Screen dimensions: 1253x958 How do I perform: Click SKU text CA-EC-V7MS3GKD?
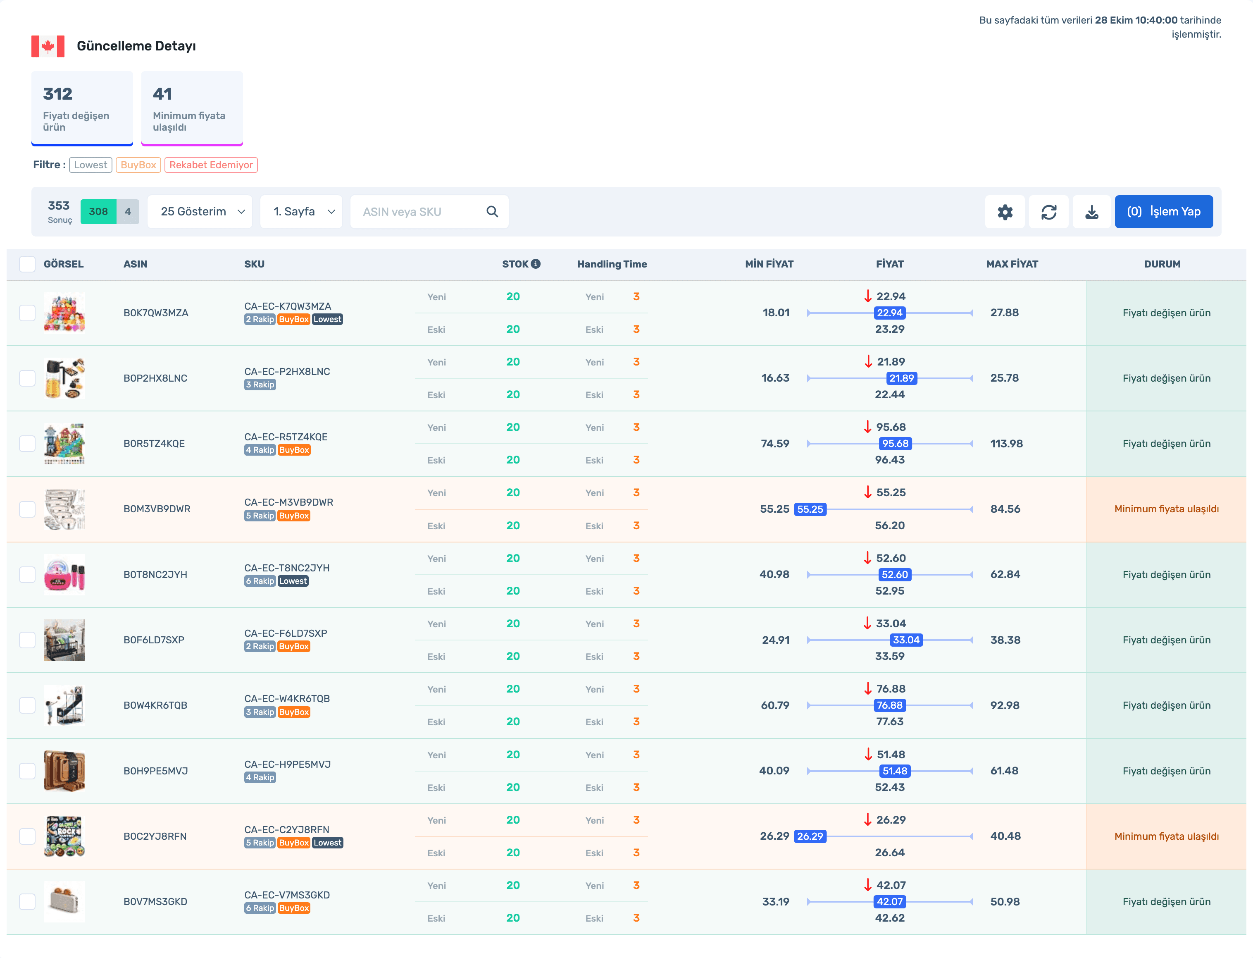(x=287, y=895)
